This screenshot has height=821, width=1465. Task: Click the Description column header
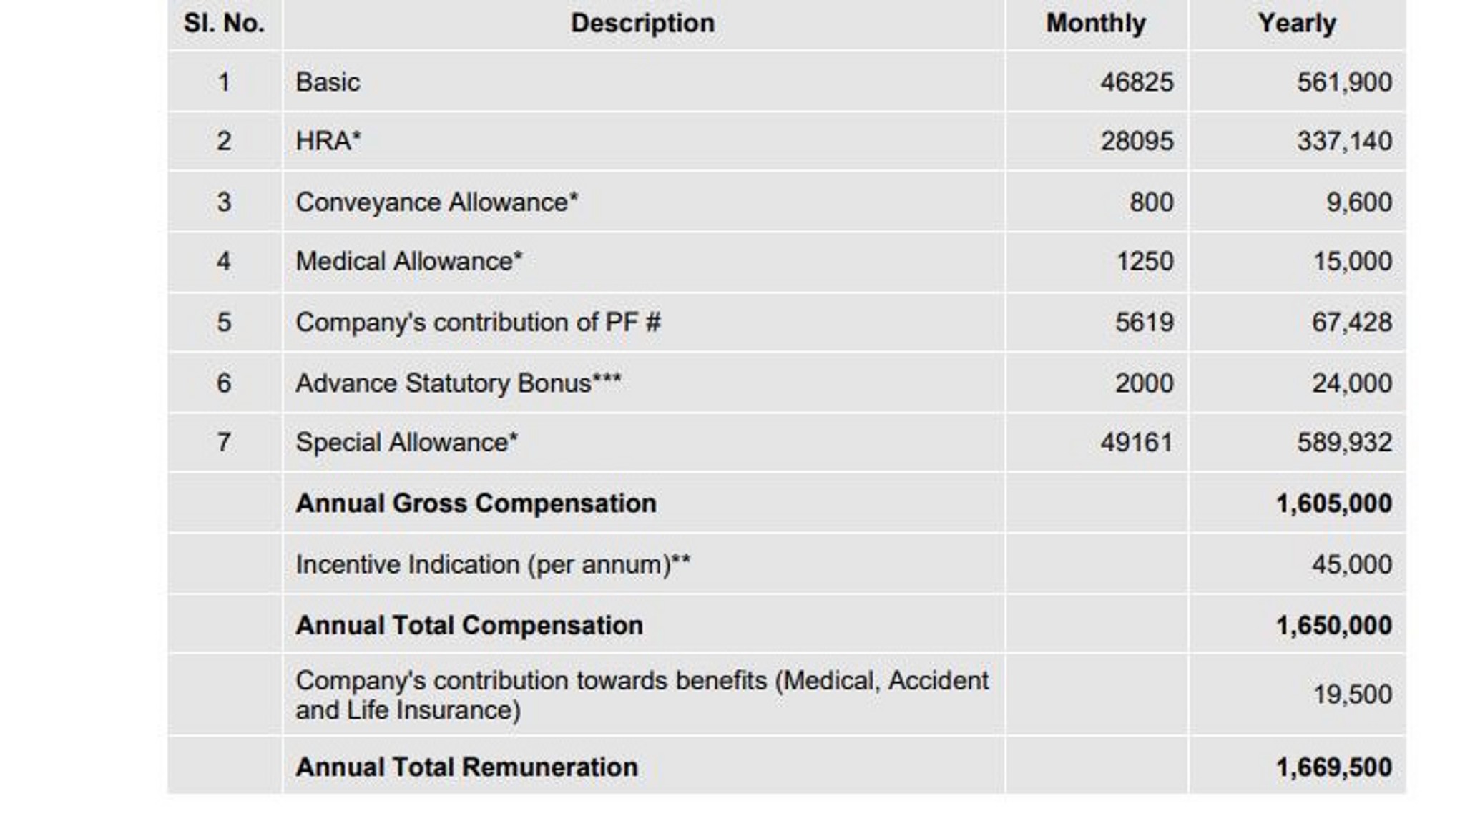(642, 24)
